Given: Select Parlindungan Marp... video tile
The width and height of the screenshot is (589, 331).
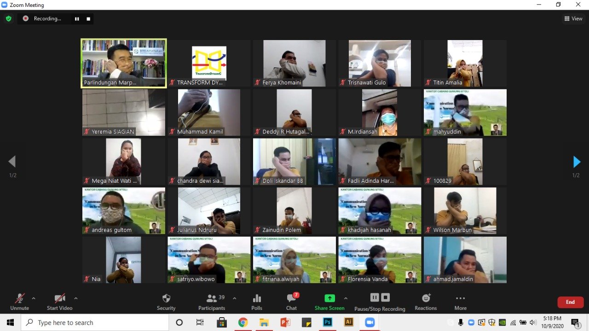Looking at the screenshot, I should coord(124,63).
